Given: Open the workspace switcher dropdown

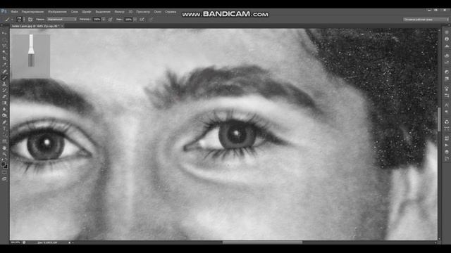Looking at the screenshot, I should point(426,20).
